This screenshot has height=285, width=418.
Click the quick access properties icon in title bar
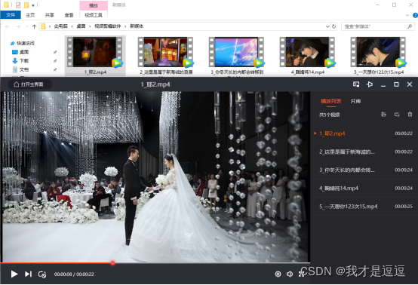[x=18, y=5]
